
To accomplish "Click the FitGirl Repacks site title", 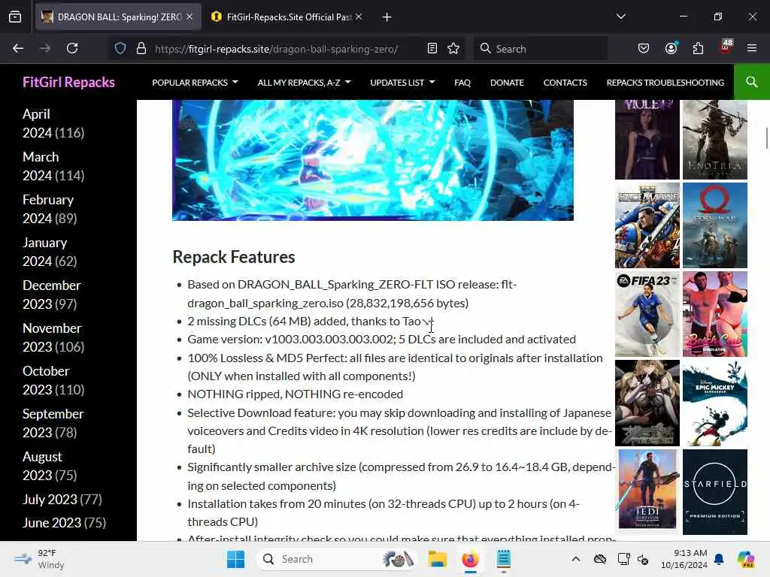I will coord(68,82).
